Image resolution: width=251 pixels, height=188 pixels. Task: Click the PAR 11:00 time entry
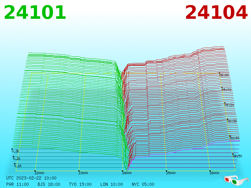click(18, 184)
